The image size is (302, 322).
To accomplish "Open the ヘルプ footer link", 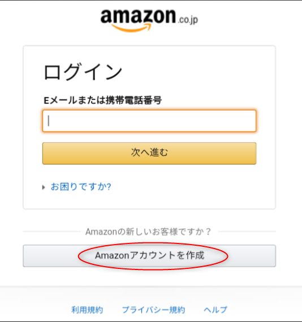I will click(215, 310).
